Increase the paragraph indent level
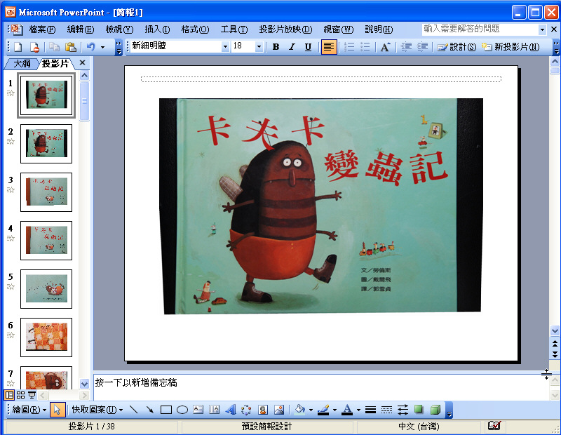 click(x=422, y=47)
